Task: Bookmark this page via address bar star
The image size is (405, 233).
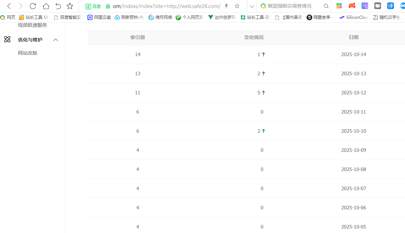Action: (237, 6)
